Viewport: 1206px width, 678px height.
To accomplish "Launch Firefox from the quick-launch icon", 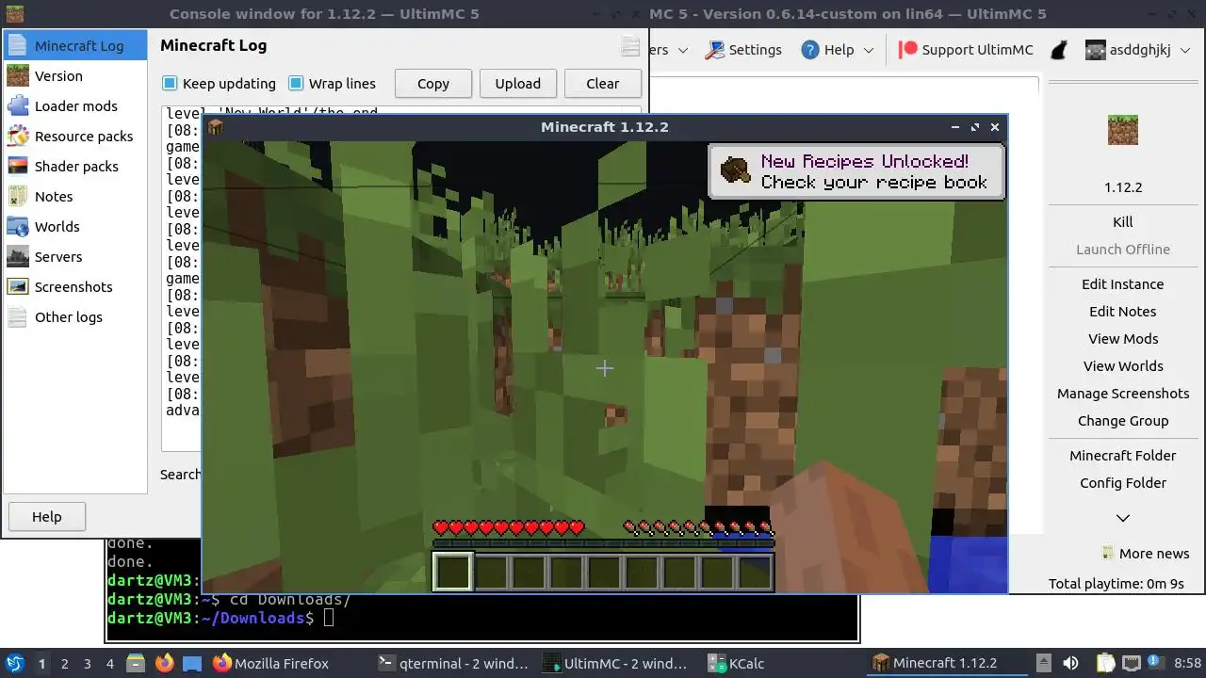I will [164, 664].
